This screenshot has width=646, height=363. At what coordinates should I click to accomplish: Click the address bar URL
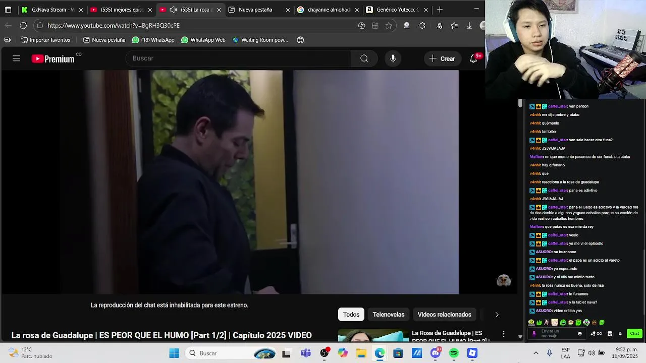(x=114, y=25)
